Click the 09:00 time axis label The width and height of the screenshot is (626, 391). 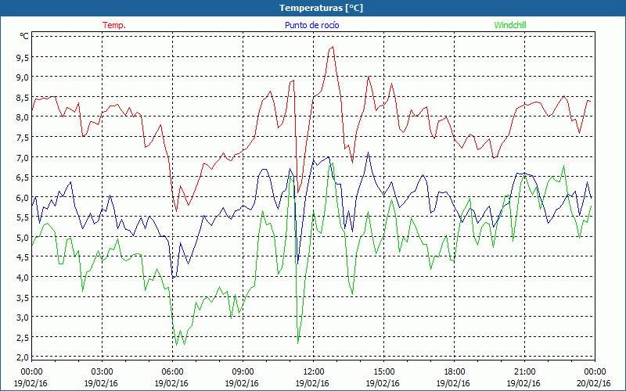click(x=243, y=372)
